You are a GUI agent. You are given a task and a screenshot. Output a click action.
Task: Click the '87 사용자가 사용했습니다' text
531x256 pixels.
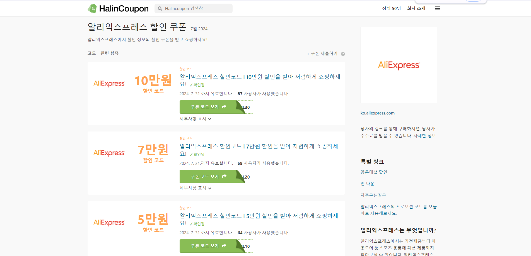pyautogui.click(x=263, y=94)
